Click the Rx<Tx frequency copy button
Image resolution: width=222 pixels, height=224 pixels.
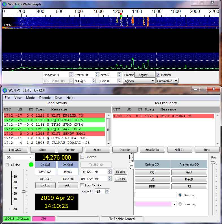[x=120, y=179]
